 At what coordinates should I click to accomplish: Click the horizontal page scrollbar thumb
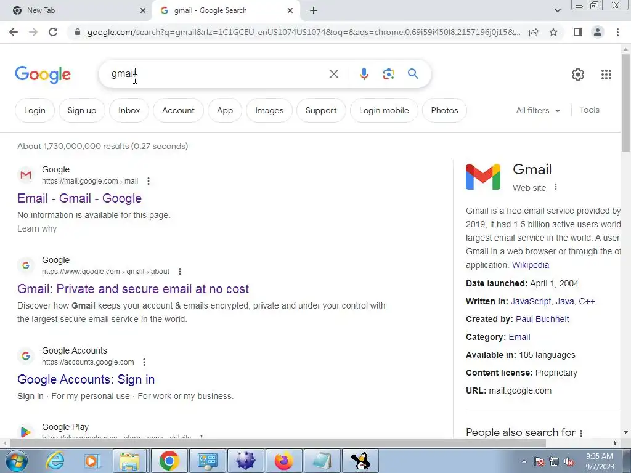click(278, 443)
